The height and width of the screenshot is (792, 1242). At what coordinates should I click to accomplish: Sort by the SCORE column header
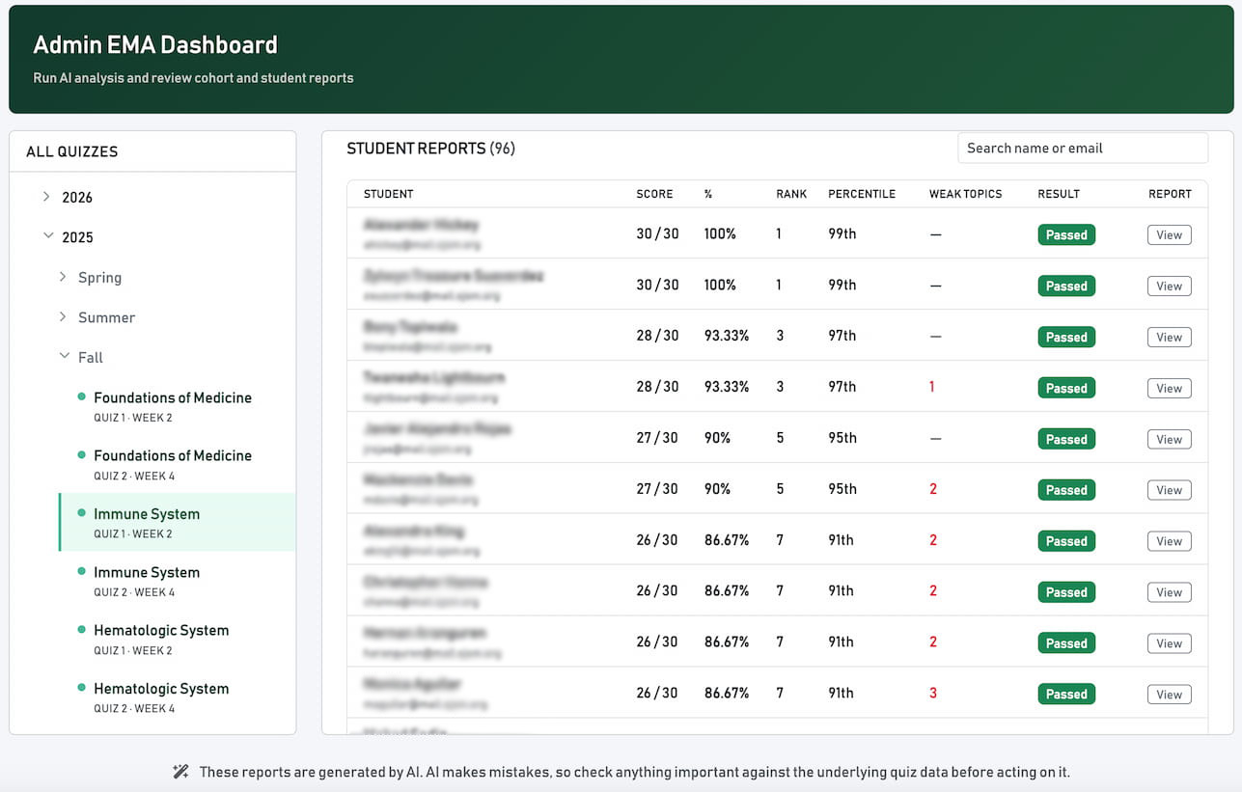click(654, 194)
